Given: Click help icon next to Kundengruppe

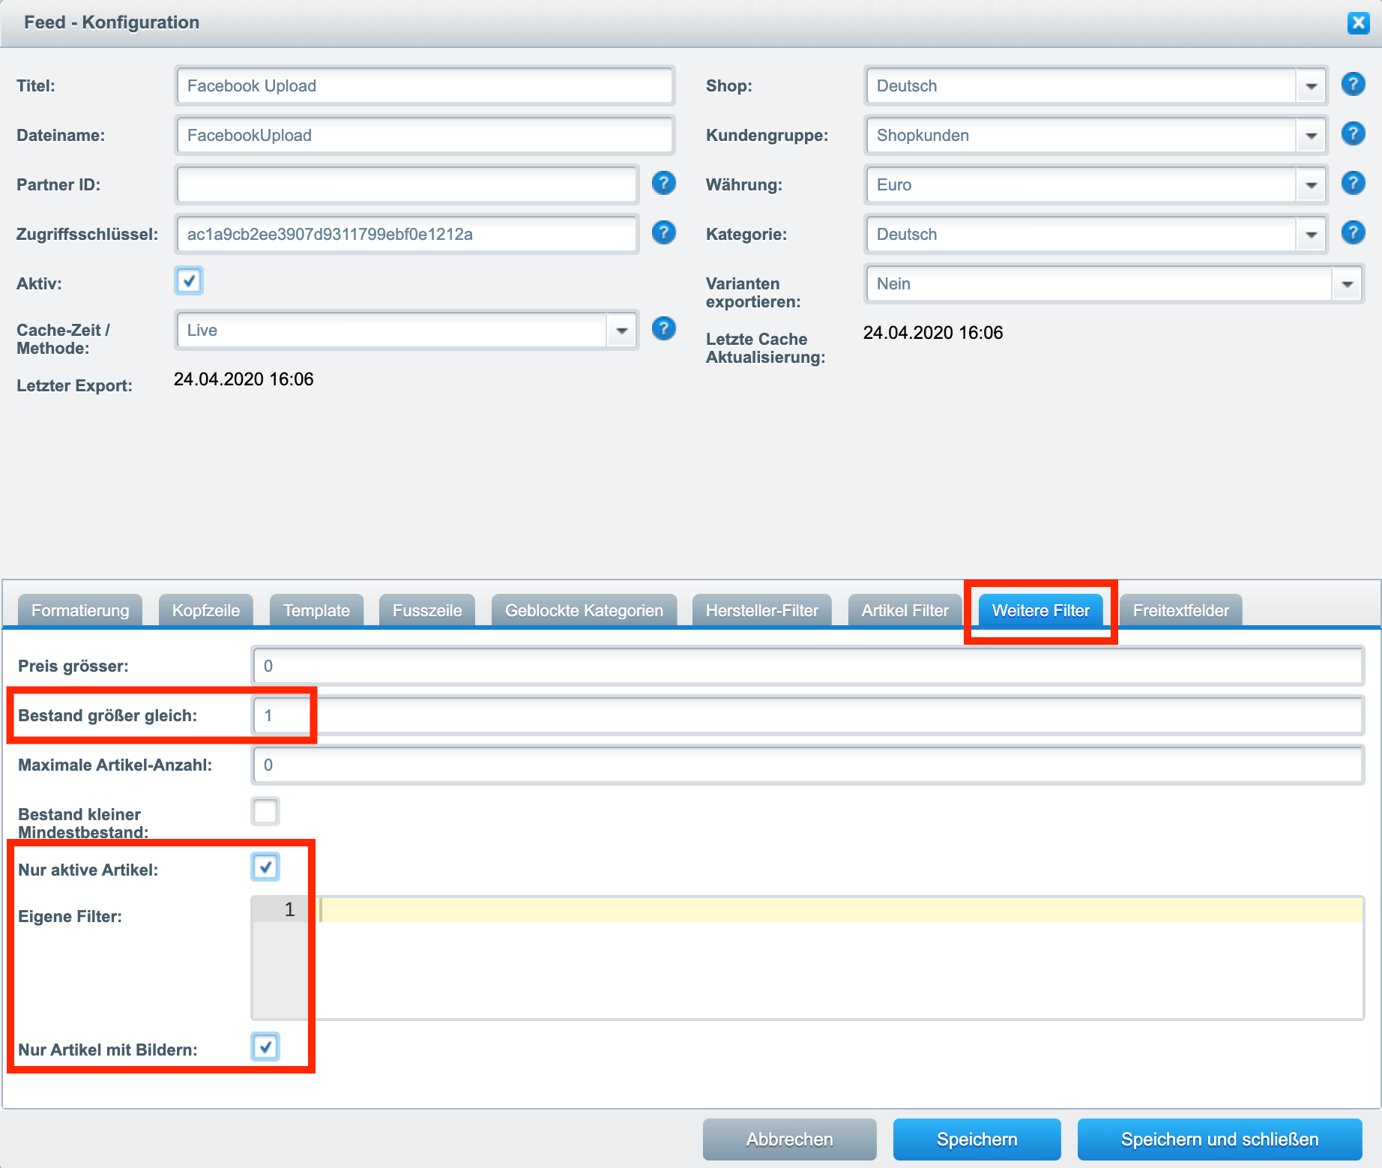Looking at the screenshot, I should (1353, 134).
